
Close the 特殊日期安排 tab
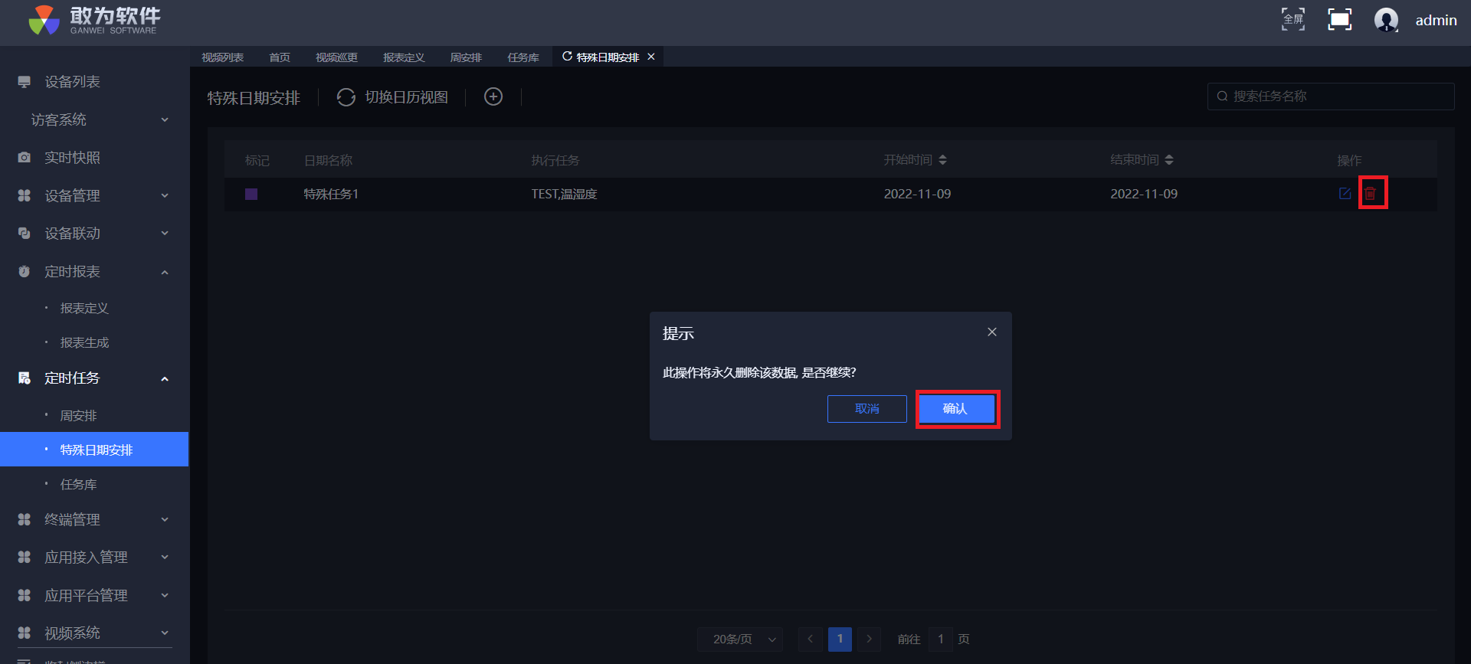click(651, 57)
